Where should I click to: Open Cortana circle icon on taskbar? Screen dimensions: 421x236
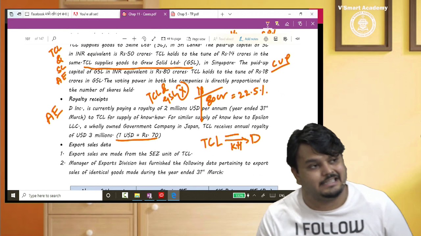(x=108, y=196)
